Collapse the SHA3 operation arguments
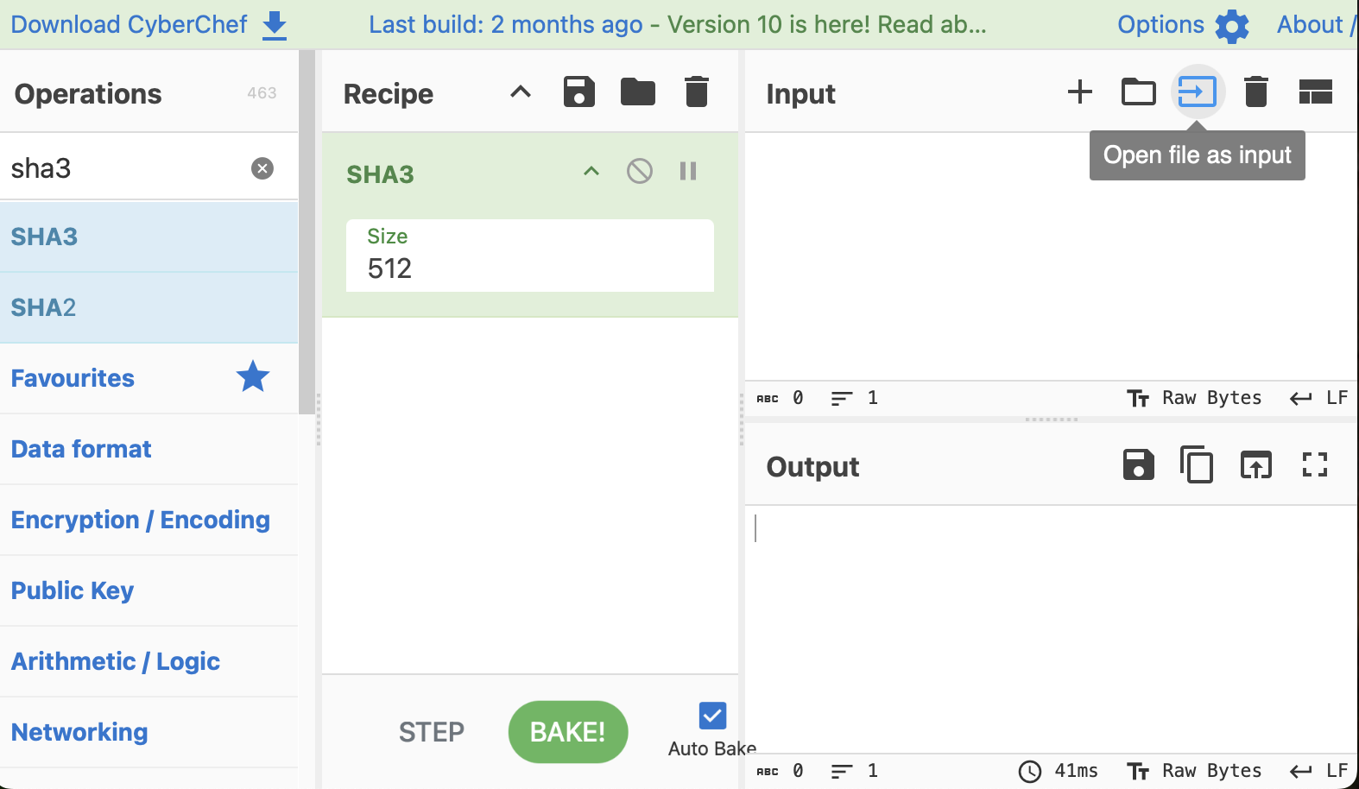Viewport: 1359px width, 789px height. [591, 171]
